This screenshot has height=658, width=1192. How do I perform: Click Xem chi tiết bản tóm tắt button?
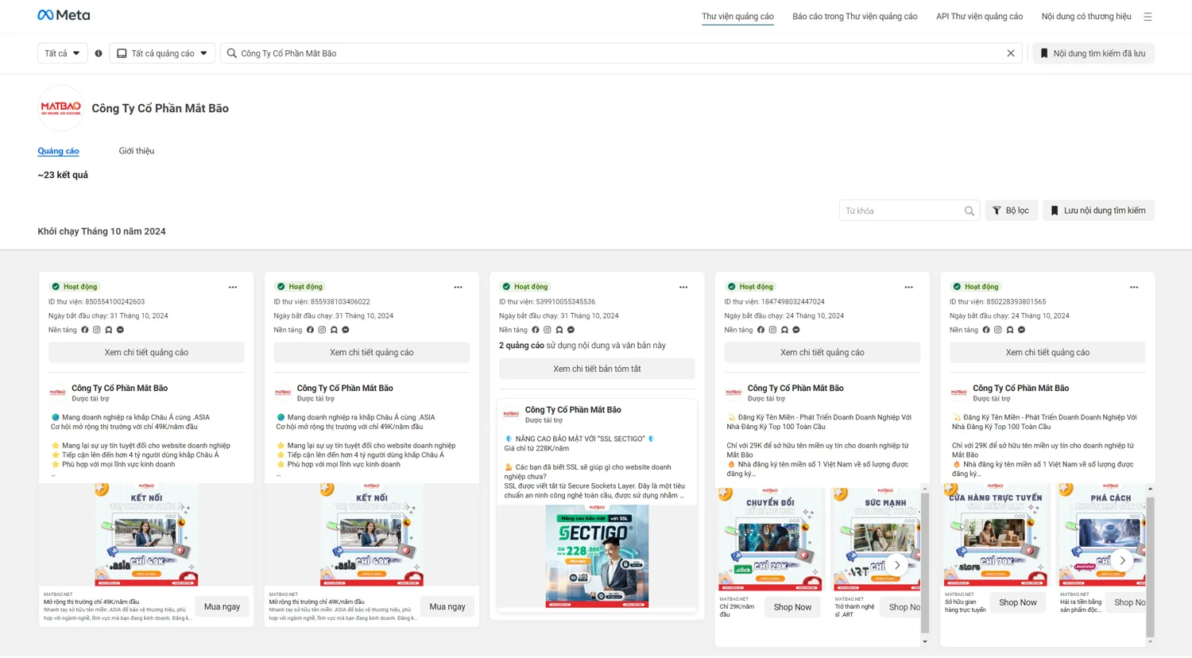[x=597, y=369]
